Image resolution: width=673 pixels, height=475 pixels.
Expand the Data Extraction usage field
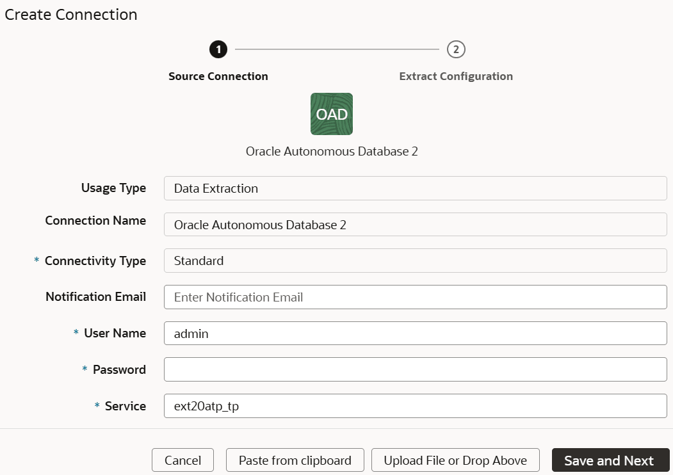(414, 188)
